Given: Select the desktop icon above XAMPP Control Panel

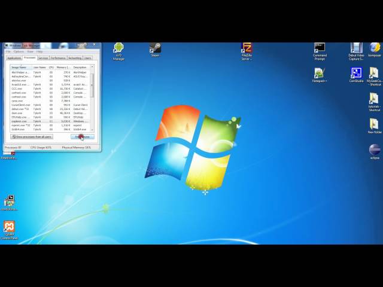Looking at the screenshot, I should point(10,203).
